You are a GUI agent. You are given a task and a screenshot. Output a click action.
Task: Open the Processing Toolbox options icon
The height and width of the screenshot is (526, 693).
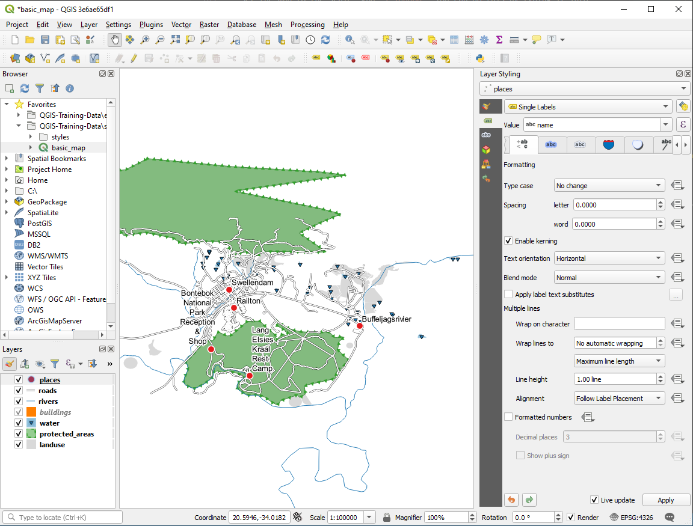click(x=484, y=40)
